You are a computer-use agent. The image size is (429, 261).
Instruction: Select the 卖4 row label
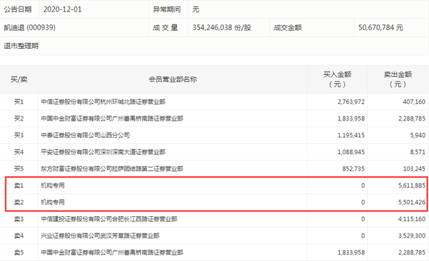coord(19,236)
